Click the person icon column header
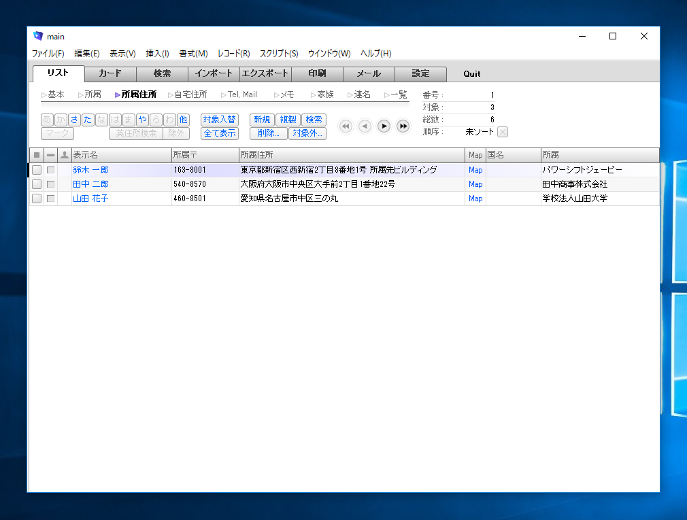This screenshot has width=687, height=520. [x=65, y=155]
